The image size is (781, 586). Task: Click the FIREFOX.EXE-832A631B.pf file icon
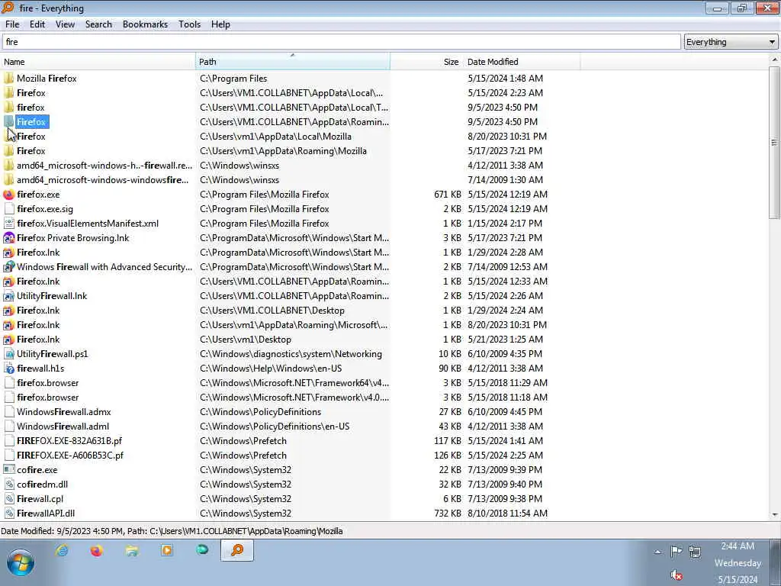8,441
